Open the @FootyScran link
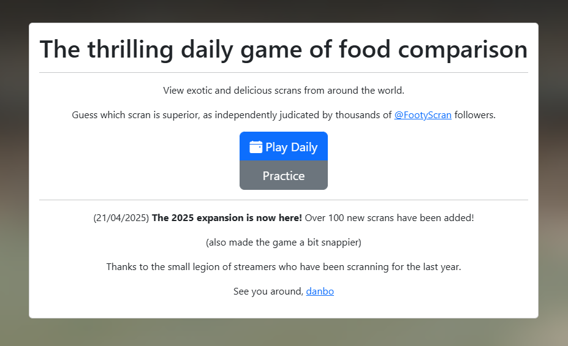The width and height of the screenshot is (568, 346). pyautogui.click(x=423, y=115)
